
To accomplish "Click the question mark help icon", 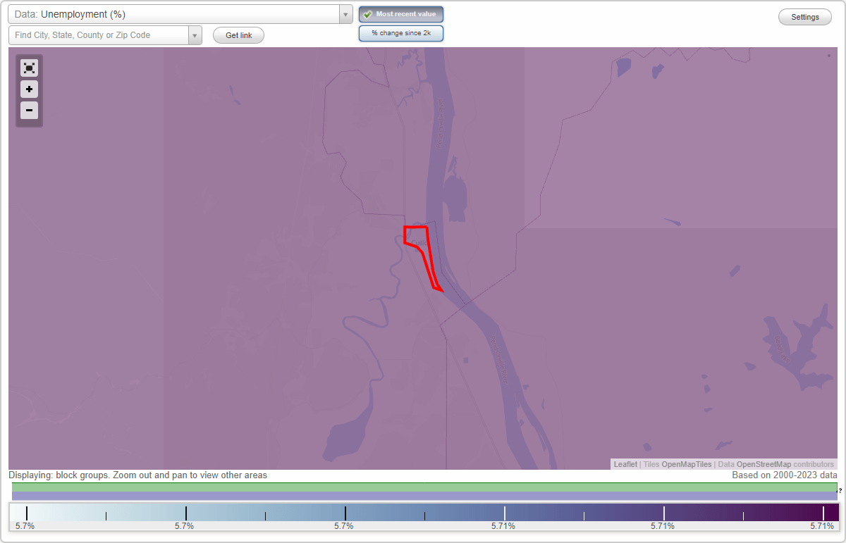I will [840, 491].
